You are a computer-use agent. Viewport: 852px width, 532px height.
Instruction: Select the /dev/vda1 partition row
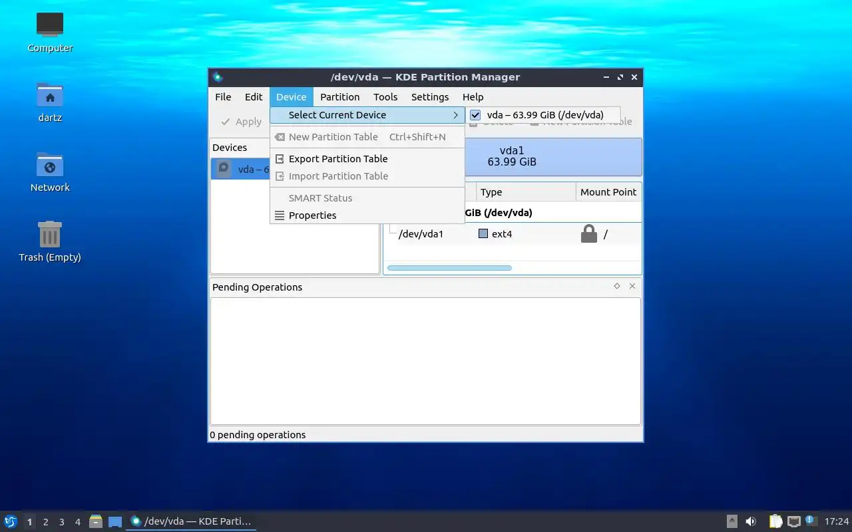[514, 234]
